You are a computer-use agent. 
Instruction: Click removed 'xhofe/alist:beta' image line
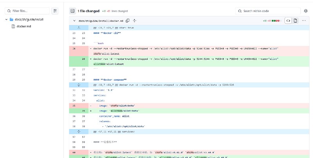pos(117,106)
